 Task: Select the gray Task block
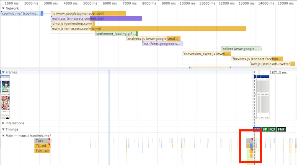click(x=42, y=141)
